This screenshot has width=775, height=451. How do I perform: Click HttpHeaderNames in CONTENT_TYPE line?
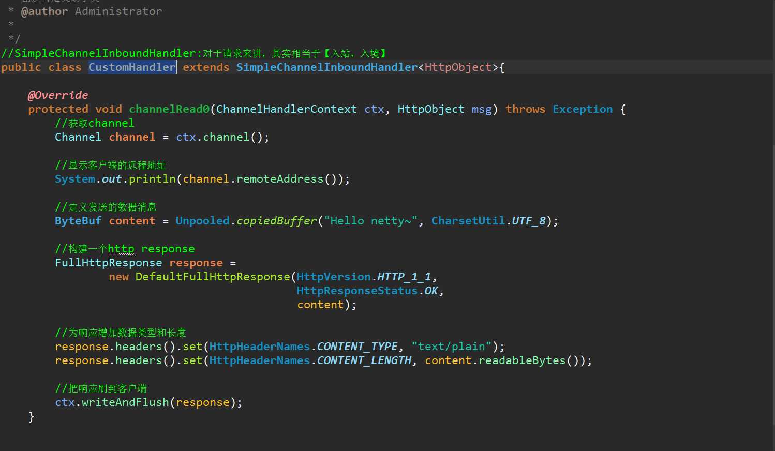click(x=260, y=347)
